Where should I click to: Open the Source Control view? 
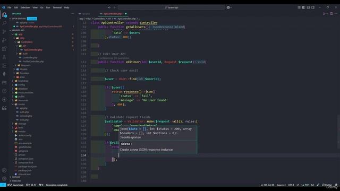click(4, 32)
